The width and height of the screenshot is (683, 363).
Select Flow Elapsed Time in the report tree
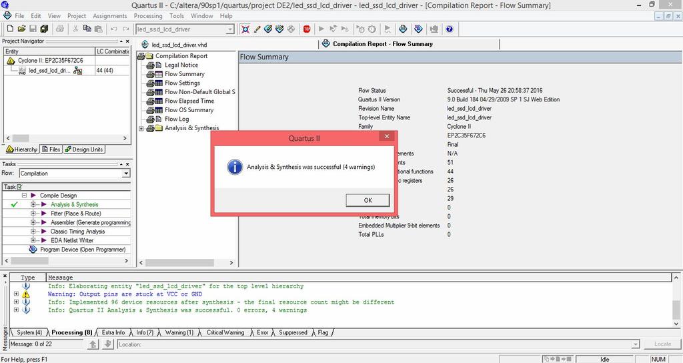tap(189, 101)
